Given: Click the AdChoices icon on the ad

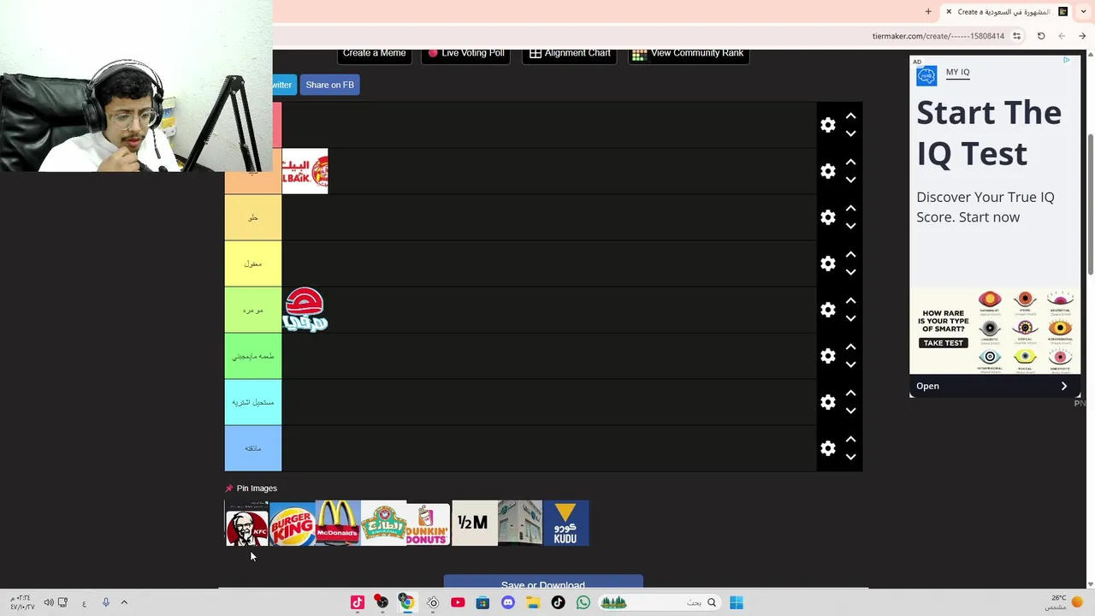Looking at the screenshot, I should [1067, 60].
